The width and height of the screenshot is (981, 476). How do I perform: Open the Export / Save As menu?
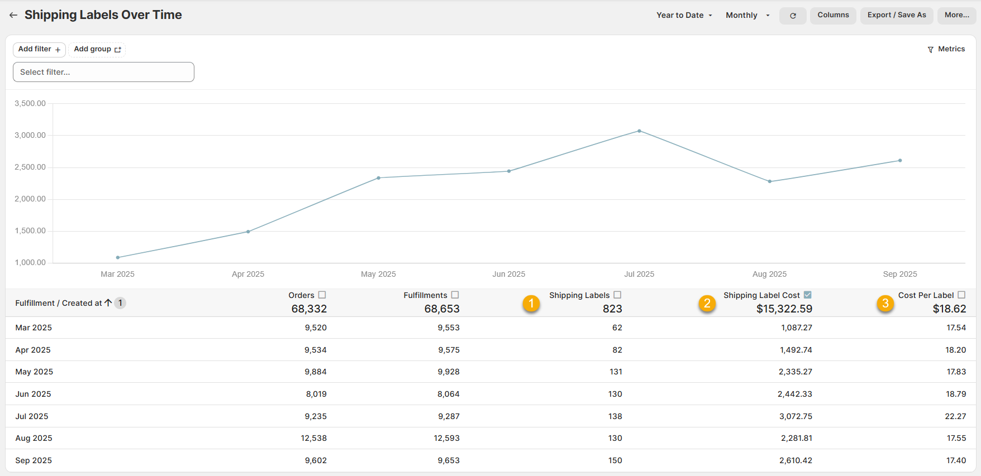tap(896, 15)
